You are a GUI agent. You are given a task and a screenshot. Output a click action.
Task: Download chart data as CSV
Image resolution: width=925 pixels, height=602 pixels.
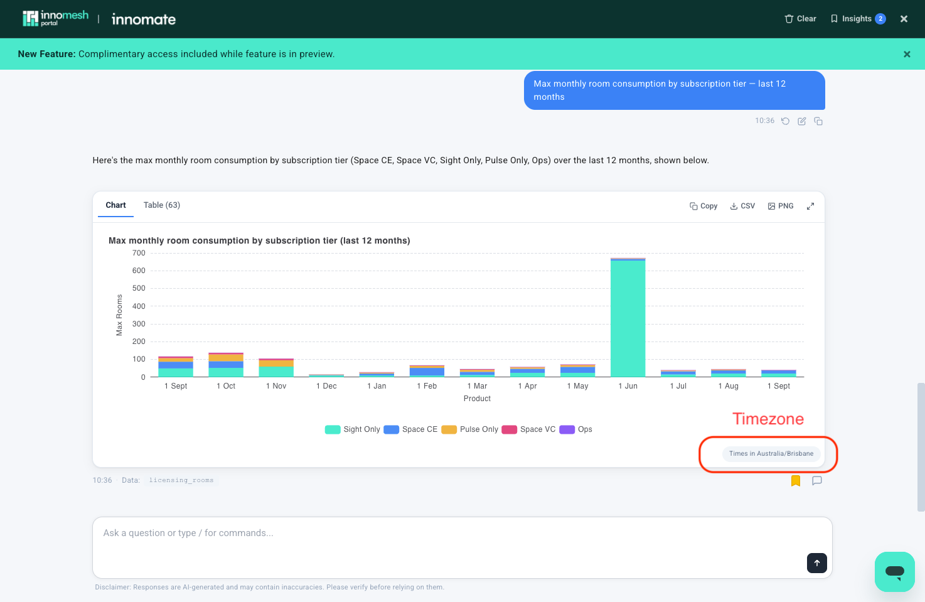tap(742, 206)
